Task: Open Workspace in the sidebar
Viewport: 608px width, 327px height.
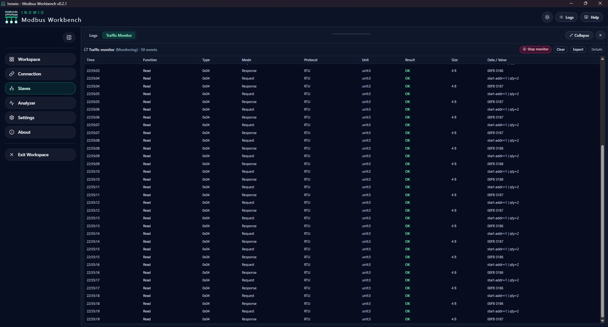Action: (x=40, y=59)
